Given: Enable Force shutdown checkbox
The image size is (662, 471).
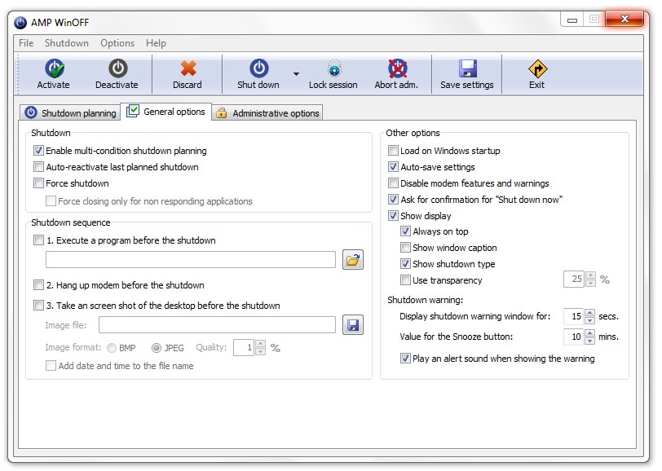Looking at the screenshot, I should point(38,183).
